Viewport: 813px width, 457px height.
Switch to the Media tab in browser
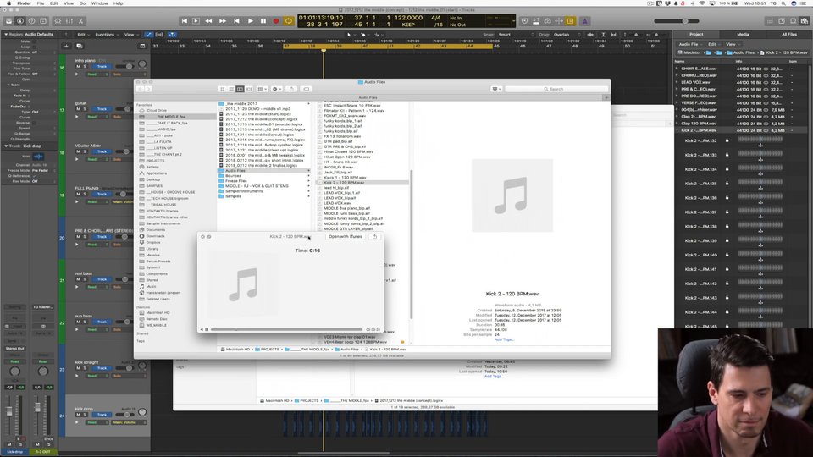(743, 34)
